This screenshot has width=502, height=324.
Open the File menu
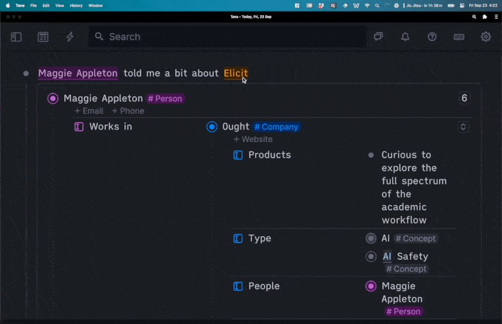(33, 5)
